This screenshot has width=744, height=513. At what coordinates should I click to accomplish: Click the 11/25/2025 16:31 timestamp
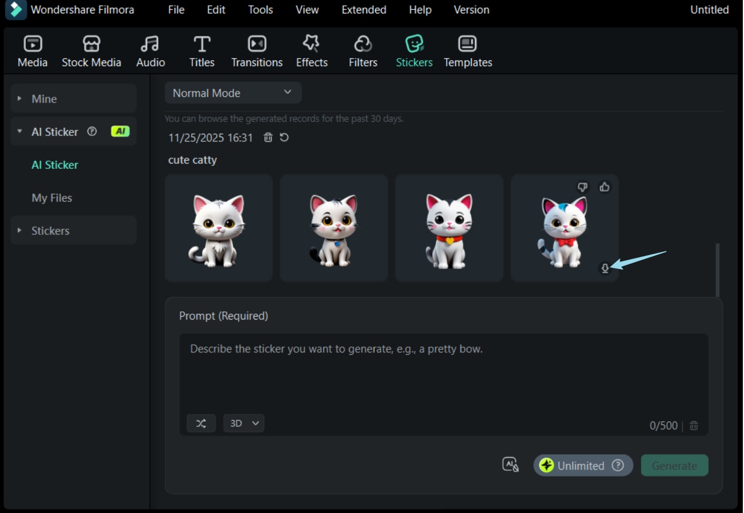point(210,138)
